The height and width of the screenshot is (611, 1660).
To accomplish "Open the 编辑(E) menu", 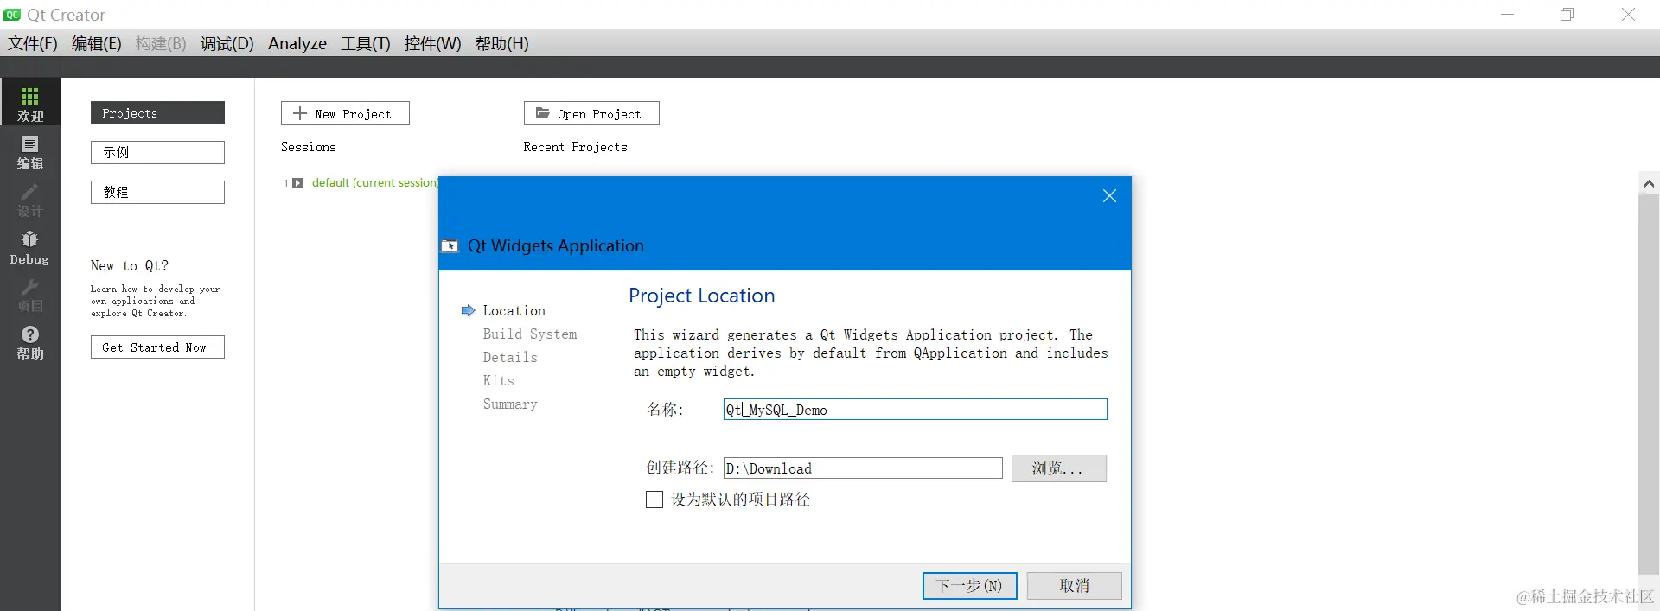I will (x=96, y=43).
